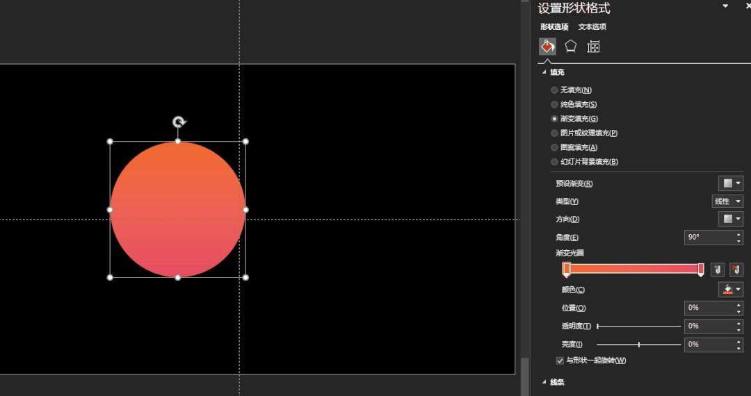Select the 纯色填充 (Solid fill) radio option
The width and height of the screenshot is (751, 396).
(554, 105)
